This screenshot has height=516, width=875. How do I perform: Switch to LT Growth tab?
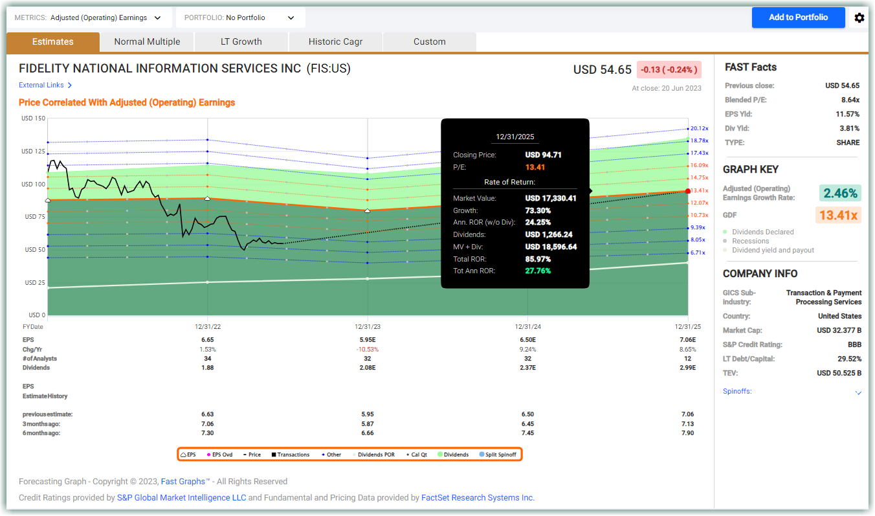(x=241, y=41)
